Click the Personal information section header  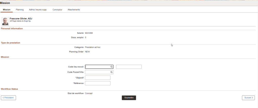(x=12, y=28)
